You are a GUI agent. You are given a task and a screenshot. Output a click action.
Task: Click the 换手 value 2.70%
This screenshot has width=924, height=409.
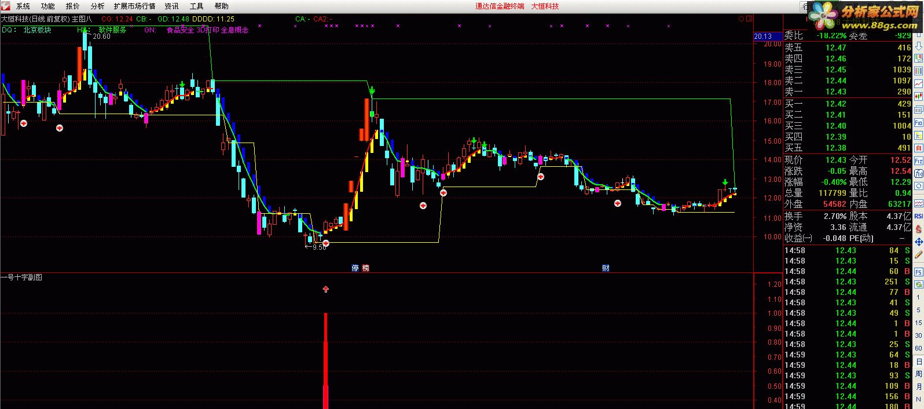[834, 216]
